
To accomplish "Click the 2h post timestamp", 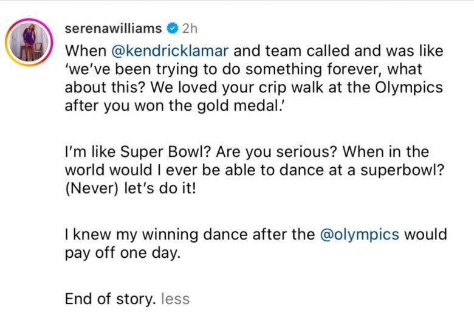I will (190, 29).
